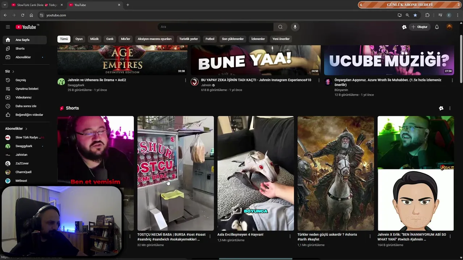Open Shorts from the sidebar

[x=25, y=48]
